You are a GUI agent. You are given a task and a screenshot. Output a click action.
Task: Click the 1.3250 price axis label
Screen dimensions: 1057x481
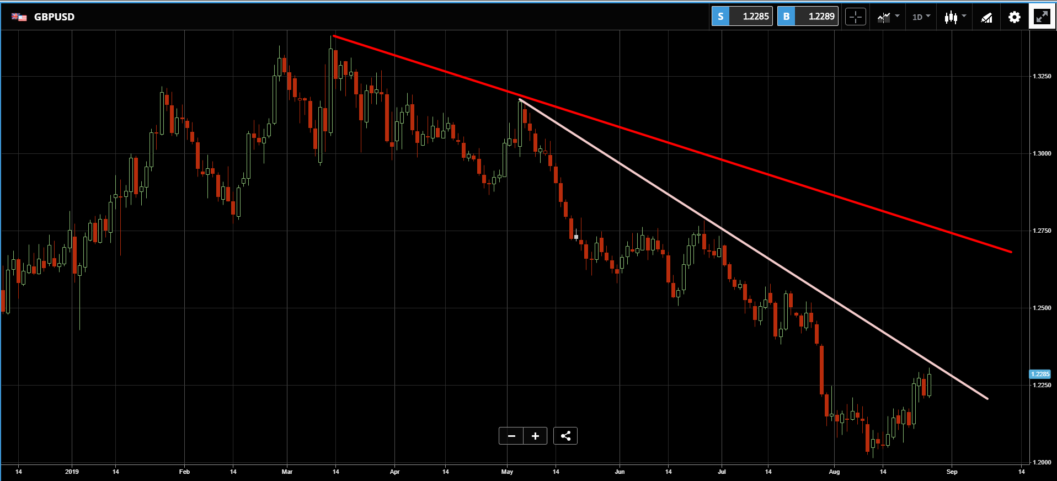[x=1042, y=76]
